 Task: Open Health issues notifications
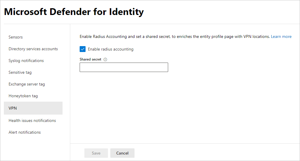pyautogui.click(x=32, y=120)
